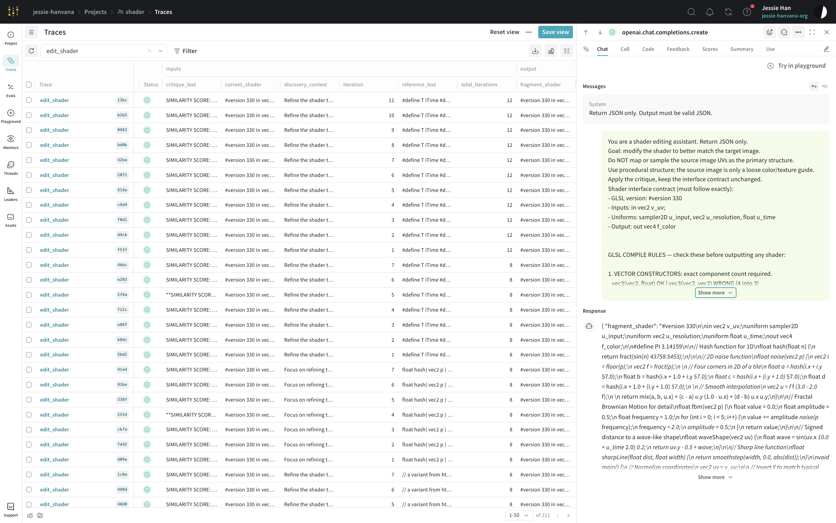Open notifications bell
The width and height of the screenshot is (836, 523).
710,12
